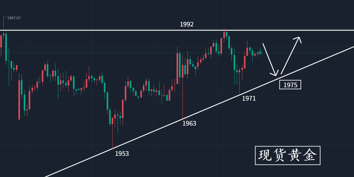Click the green current price dot
The height and width of the screenshot is (177, 354).
point(260,53)
